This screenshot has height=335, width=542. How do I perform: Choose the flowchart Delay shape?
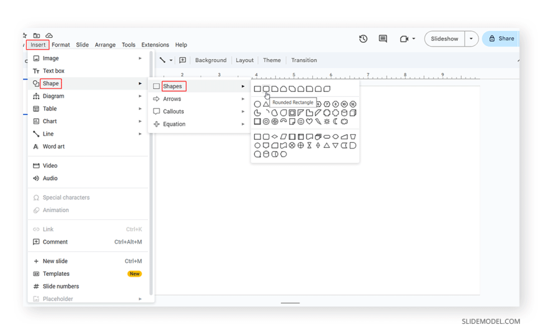pyautogui.click(x=353, y=145)
